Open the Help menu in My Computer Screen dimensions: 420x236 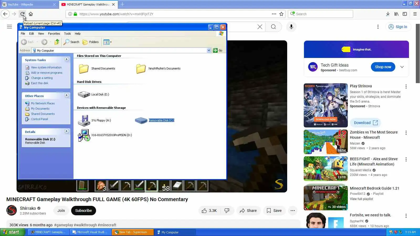(x=77, y=34)
